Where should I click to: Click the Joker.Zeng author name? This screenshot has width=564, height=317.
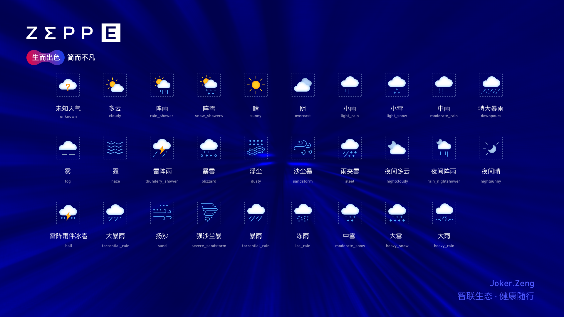pyautogui.click(x=512, y=283)
